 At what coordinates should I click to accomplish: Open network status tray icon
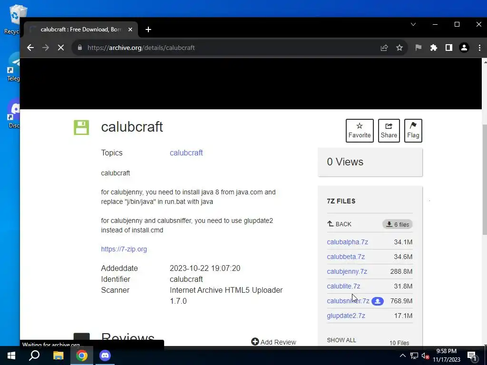click(414, 355)
